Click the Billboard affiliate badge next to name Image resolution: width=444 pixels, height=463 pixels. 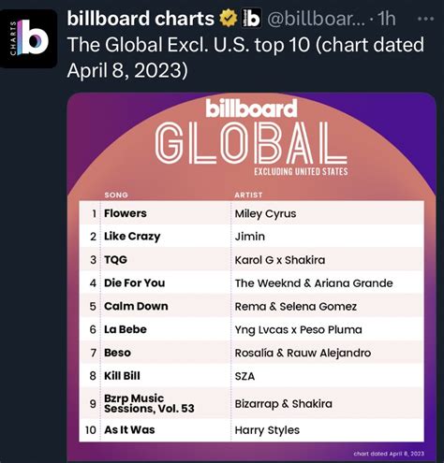[x=252, y=19]
